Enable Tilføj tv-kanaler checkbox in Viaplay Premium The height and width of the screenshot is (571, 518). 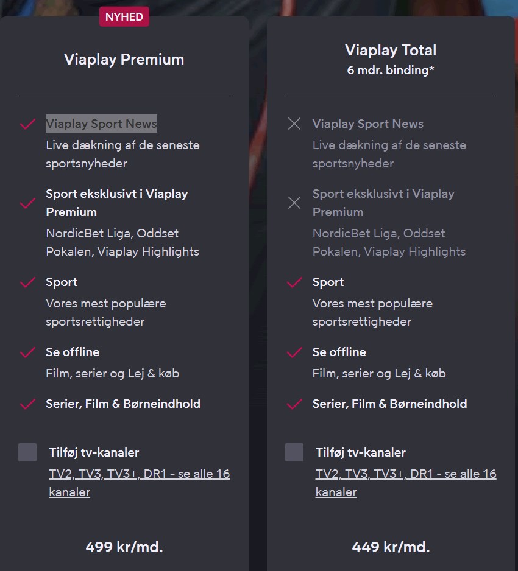pyautogui.click(x=27, y=452)
